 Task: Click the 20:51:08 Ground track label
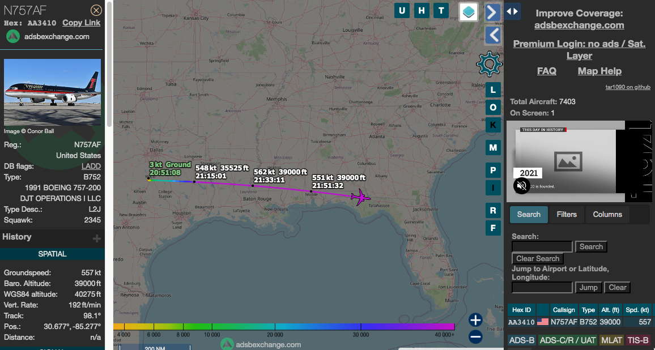pyautogui.click(x=169, y=169)
